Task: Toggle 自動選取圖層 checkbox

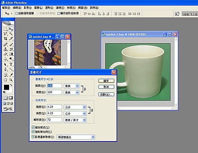Action: click(17, 13)
